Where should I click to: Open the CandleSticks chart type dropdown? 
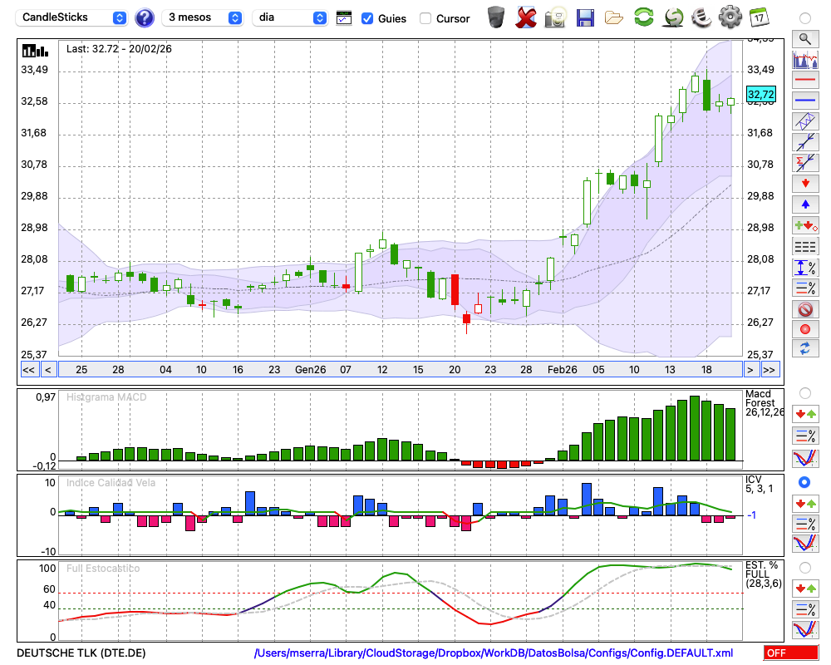click(x=73, y=17)
